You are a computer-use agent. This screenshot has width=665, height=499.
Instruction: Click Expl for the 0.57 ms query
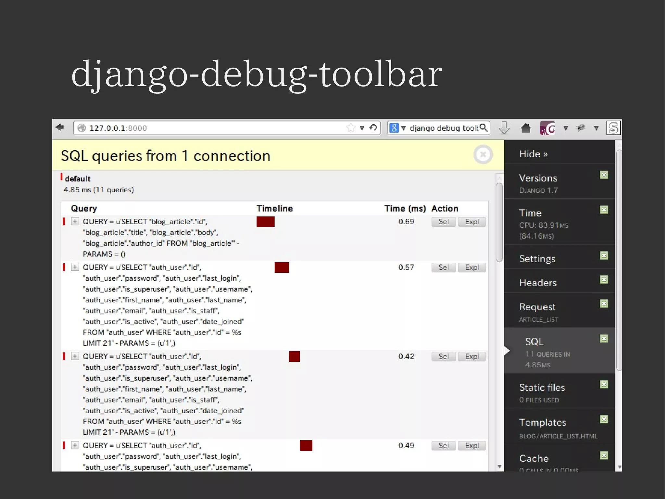(472, 268)
